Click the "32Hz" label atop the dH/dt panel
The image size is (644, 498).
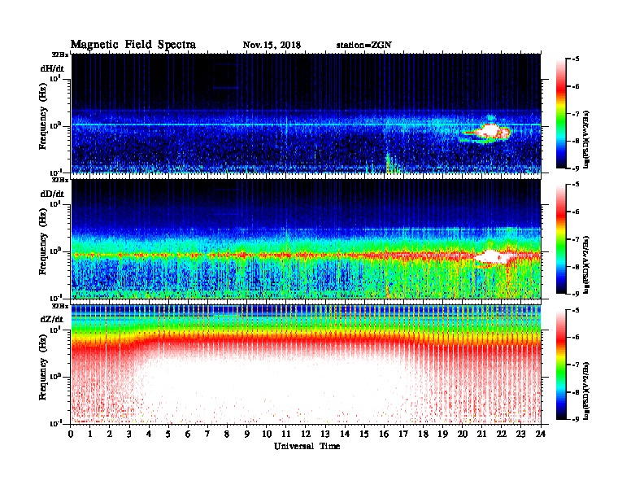click(60, 55)
